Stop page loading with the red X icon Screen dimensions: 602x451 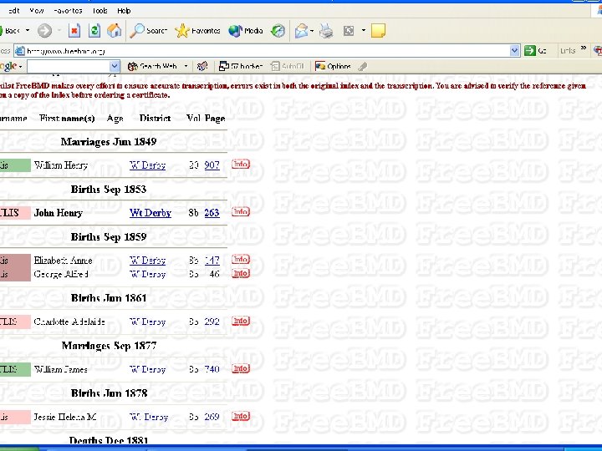pyautogui.click(x=74, y=30)
